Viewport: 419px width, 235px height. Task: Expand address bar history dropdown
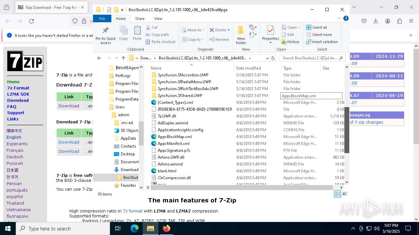point(267,58)
